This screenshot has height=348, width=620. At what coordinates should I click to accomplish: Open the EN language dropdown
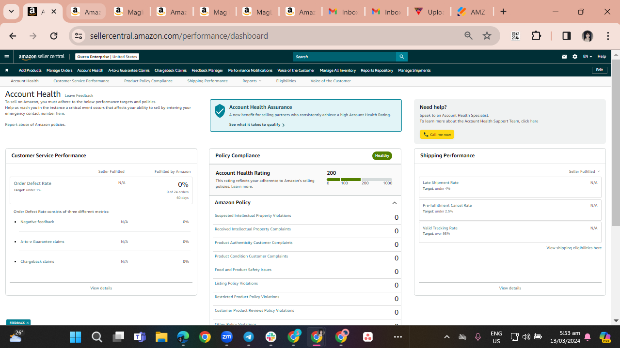click(587, 57)
